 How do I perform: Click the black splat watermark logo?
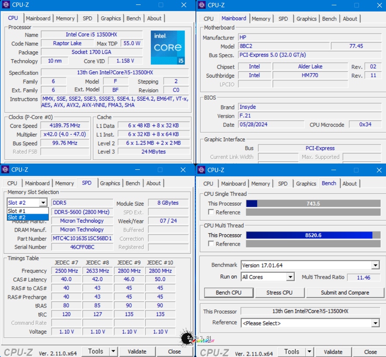187,338
